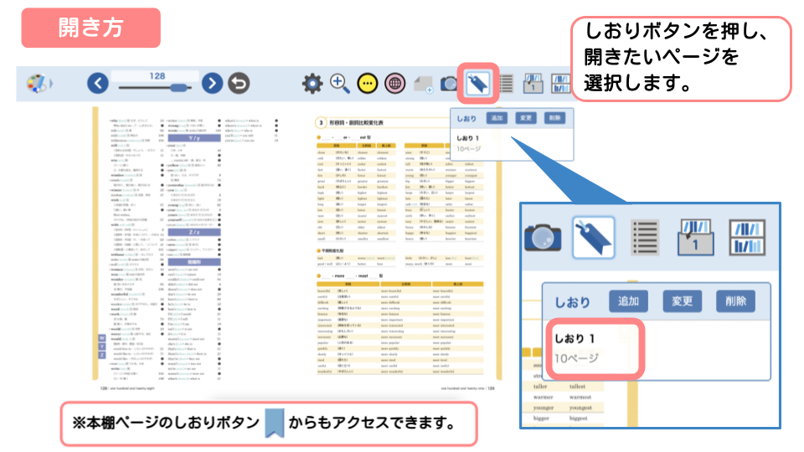
Task: Open the settings gear in the top toolbar
Action: coord(312,84)
